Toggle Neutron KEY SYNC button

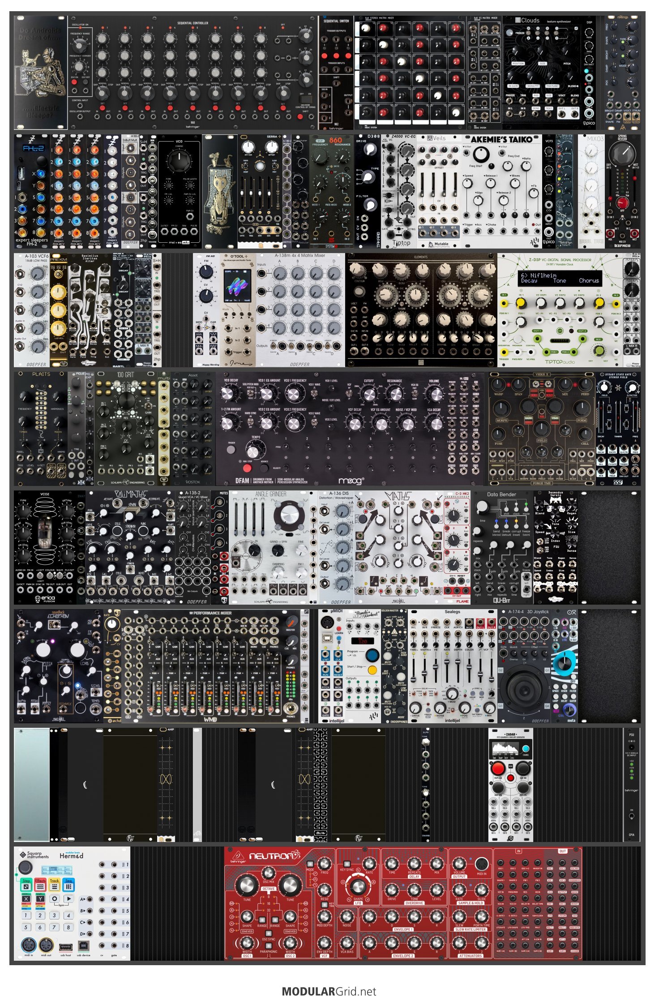coord(347,864)
